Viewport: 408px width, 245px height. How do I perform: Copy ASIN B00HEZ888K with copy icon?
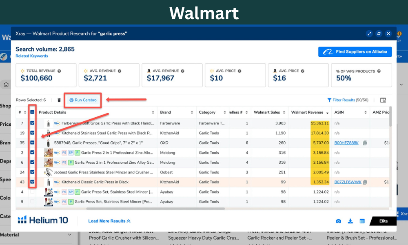[x=365, y=143]
